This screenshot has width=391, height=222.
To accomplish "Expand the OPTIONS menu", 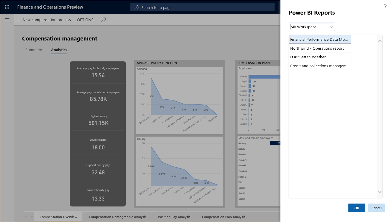I will pyautogui.click(x=85, y=20).
